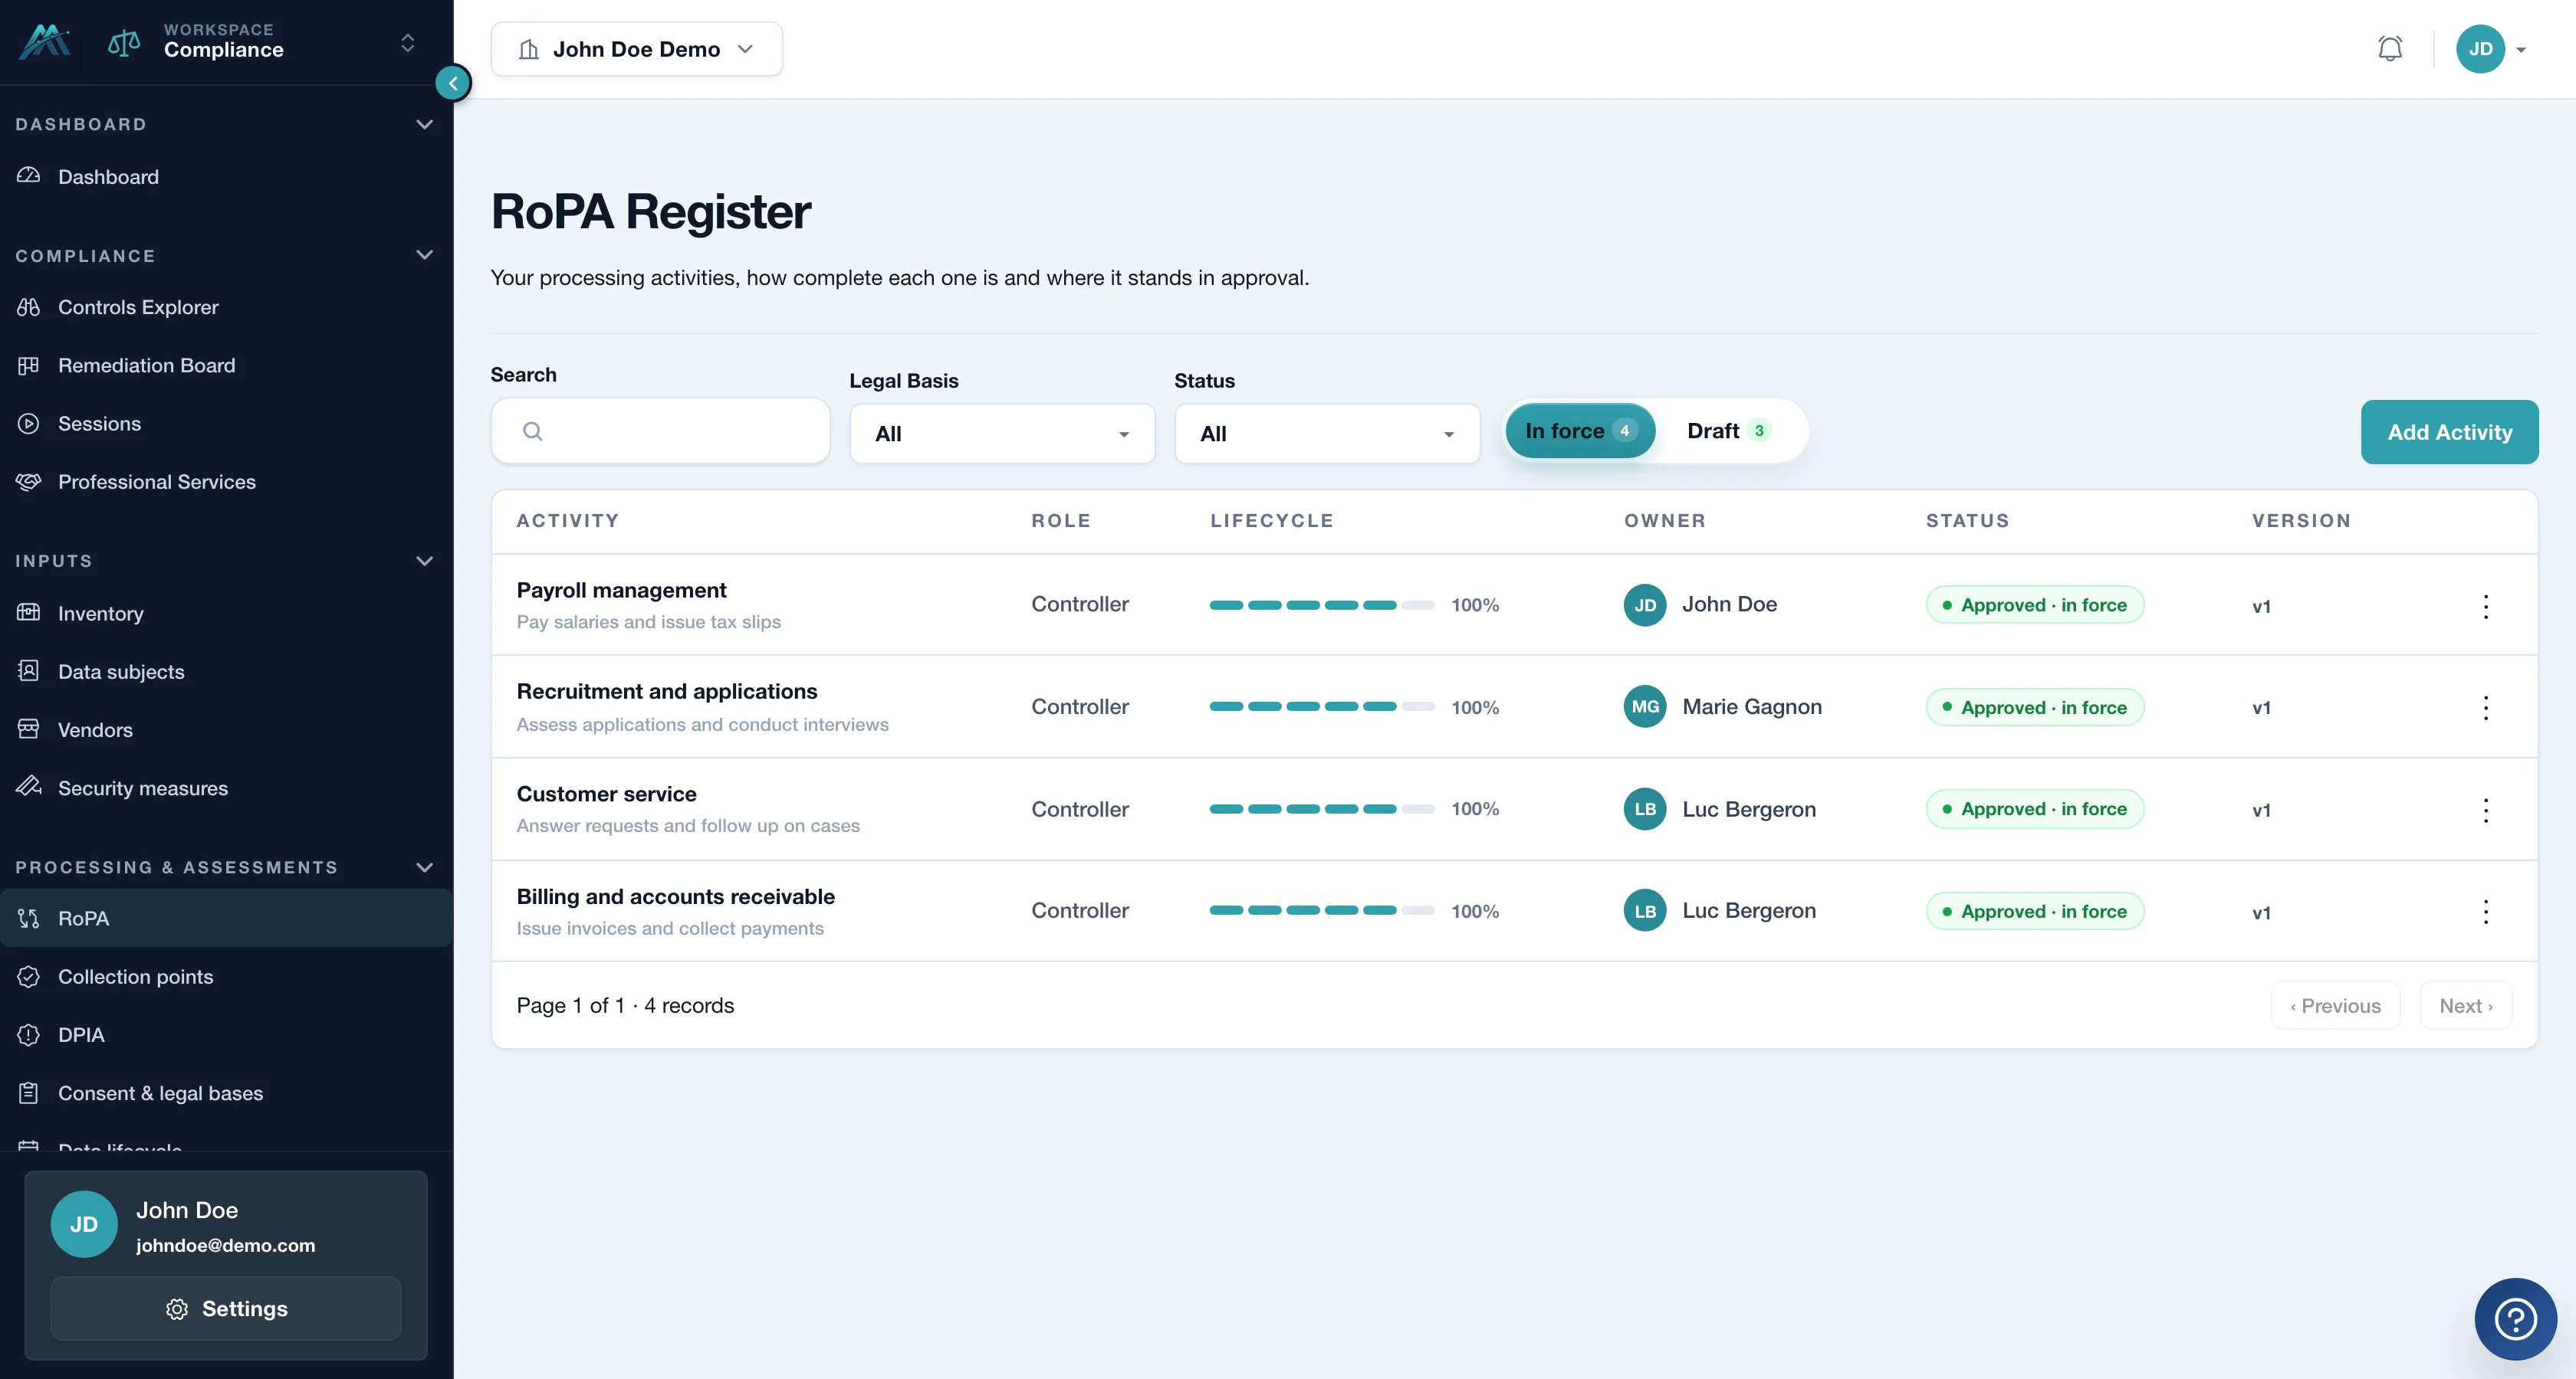Collapse the Processing & Assessments section
Image resolution: width=2576 pixels, height=1379 pixels.
[424, 867]
